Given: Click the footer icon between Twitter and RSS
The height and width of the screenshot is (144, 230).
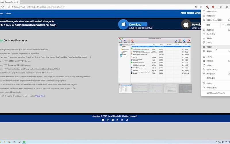Looking at the screenshot, I should pyautogui.click(x=112, y=120).
